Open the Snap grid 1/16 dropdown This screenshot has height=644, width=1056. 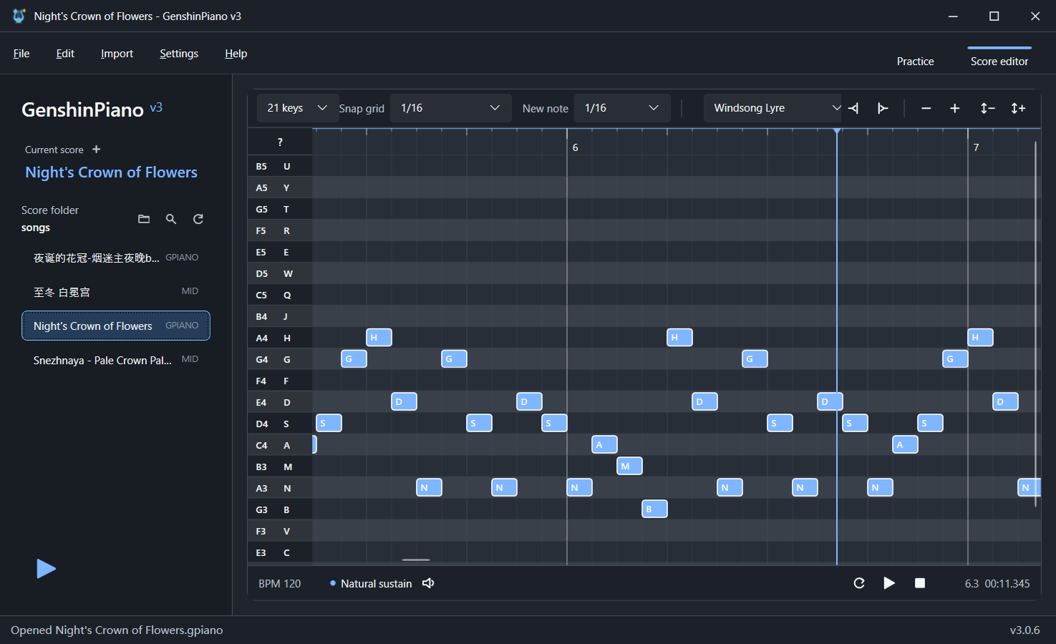(x=451, y=108)
